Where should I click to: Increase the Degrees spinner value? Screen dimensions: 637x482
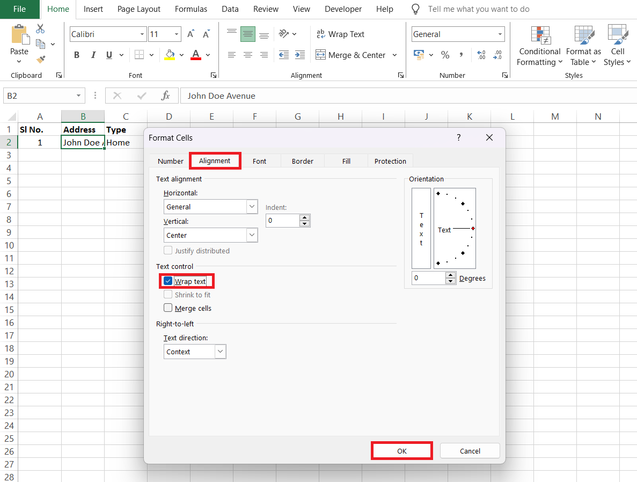[x=450, y=275]
